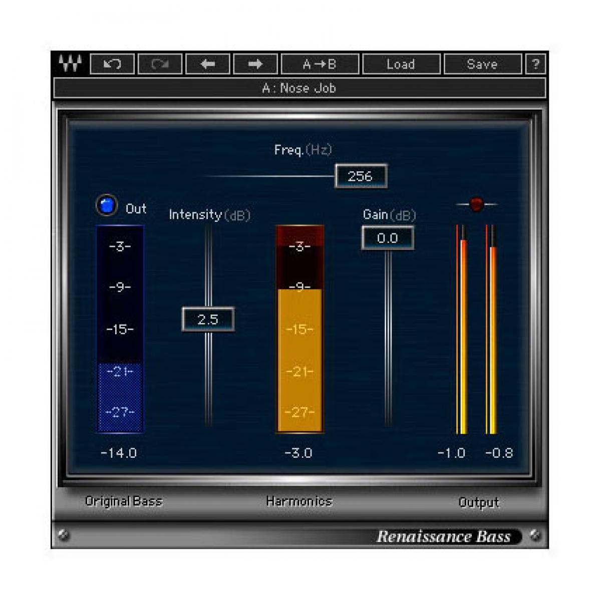Click the right output meter bar
Image resolution: width=601 pixels, height=601 pixels.
(x=491, y=329)
